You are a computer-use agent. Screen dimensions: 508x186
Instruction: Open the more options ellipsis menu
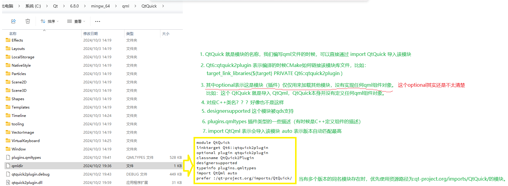click(x=98, y=21)
